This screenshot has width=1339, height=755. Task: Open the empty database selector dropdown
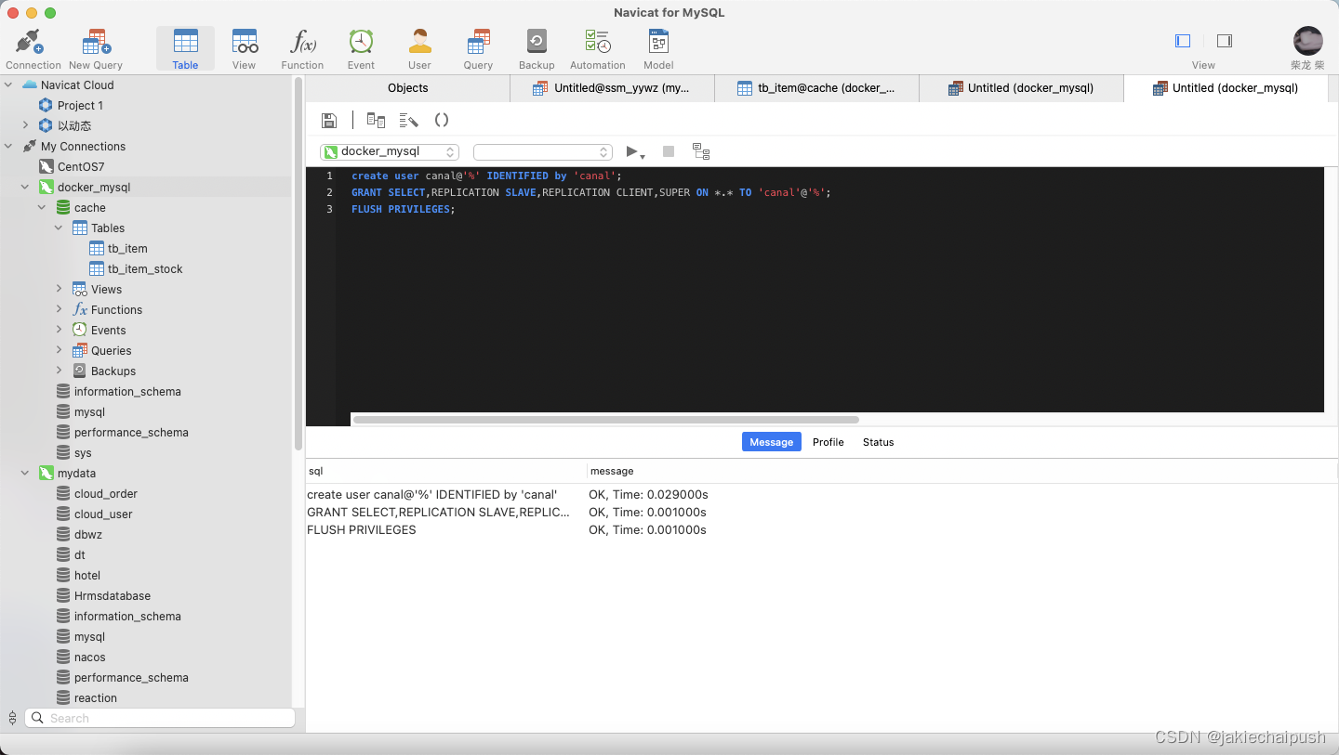(543, 151)
